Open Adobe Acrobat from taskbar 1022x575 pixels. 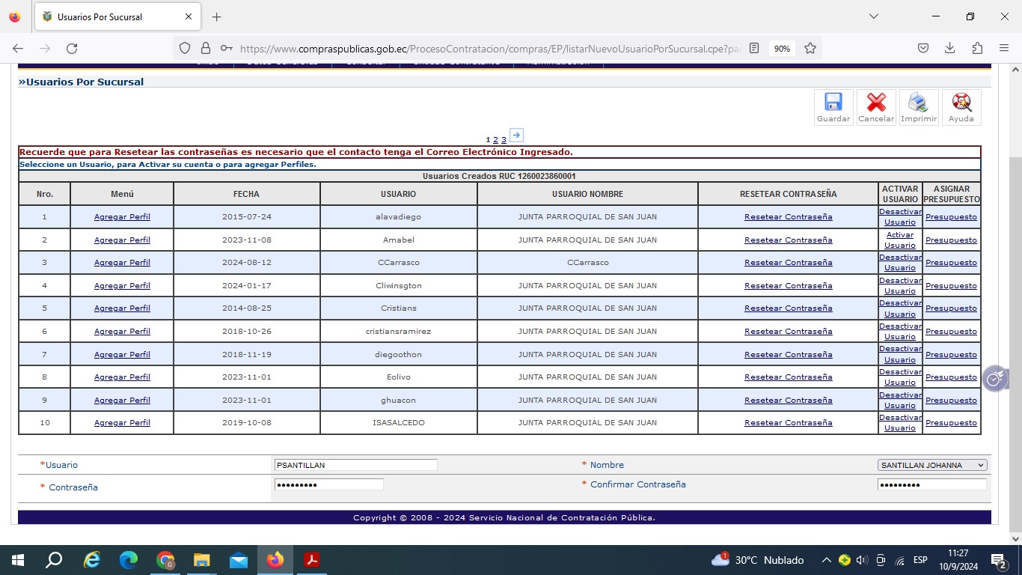pyautogui.click(x=312, y=560)
